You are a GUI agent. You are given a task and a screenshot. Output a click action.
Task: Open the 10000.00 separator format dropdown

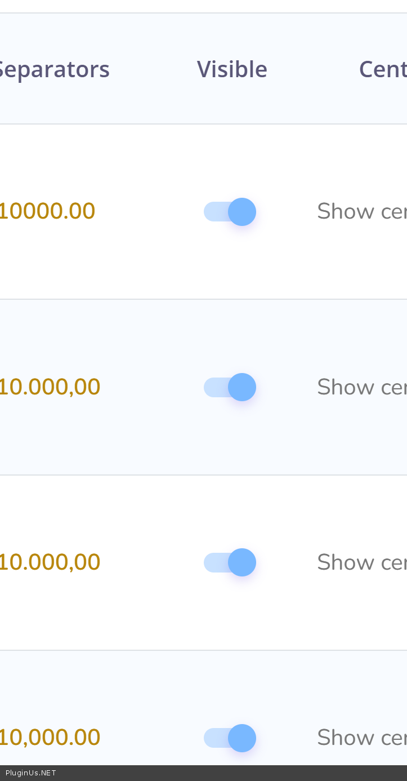(47, 211)
